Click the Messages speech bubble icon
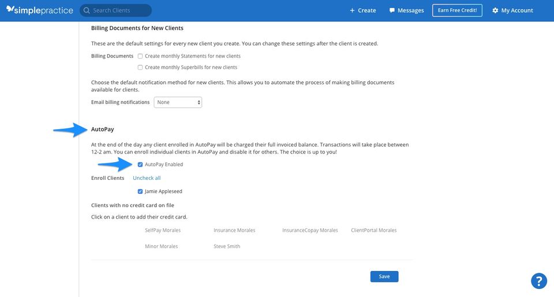Viewport: 554px width, 297px height. click(392, 10)
